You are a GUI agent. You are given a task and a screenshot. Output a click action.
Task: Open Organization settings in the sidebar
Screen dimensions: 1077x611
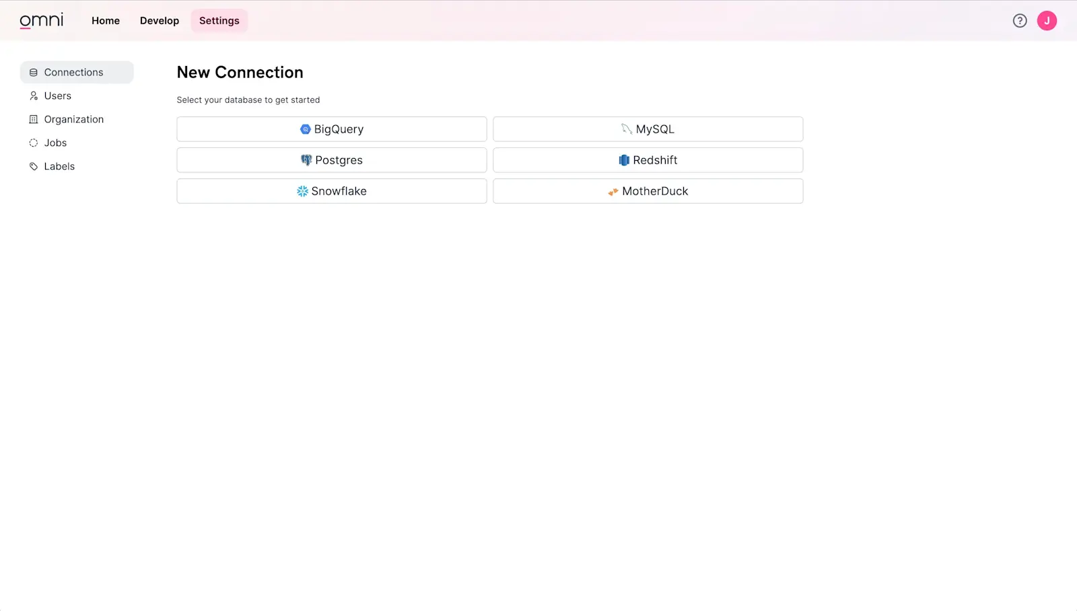click(x=74, y=120)
